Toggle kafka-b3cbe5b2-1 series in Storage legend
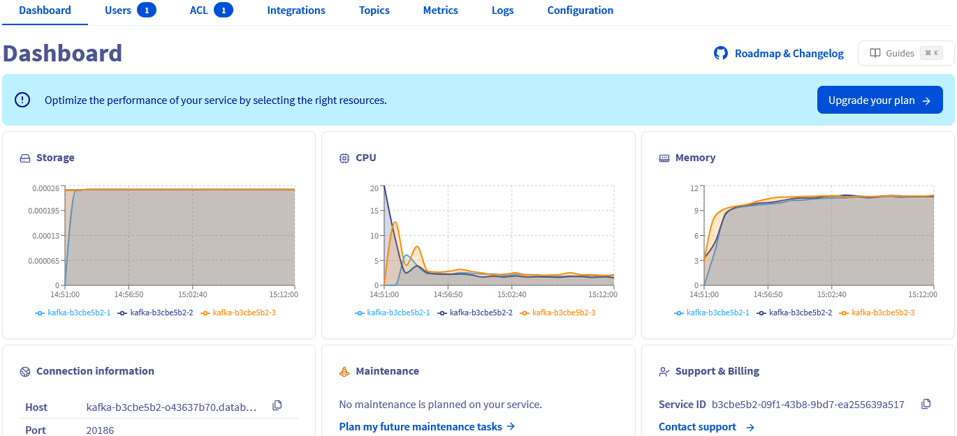 pyautogui.click(x=73, y=313)
